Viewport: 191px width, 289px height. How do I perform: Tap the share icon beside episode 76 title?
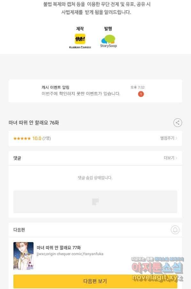178,122
